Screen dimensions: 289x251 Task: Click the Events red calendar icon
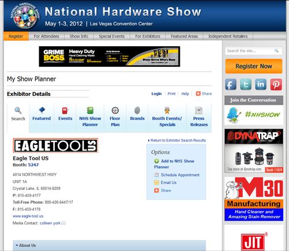click(65, 110)
